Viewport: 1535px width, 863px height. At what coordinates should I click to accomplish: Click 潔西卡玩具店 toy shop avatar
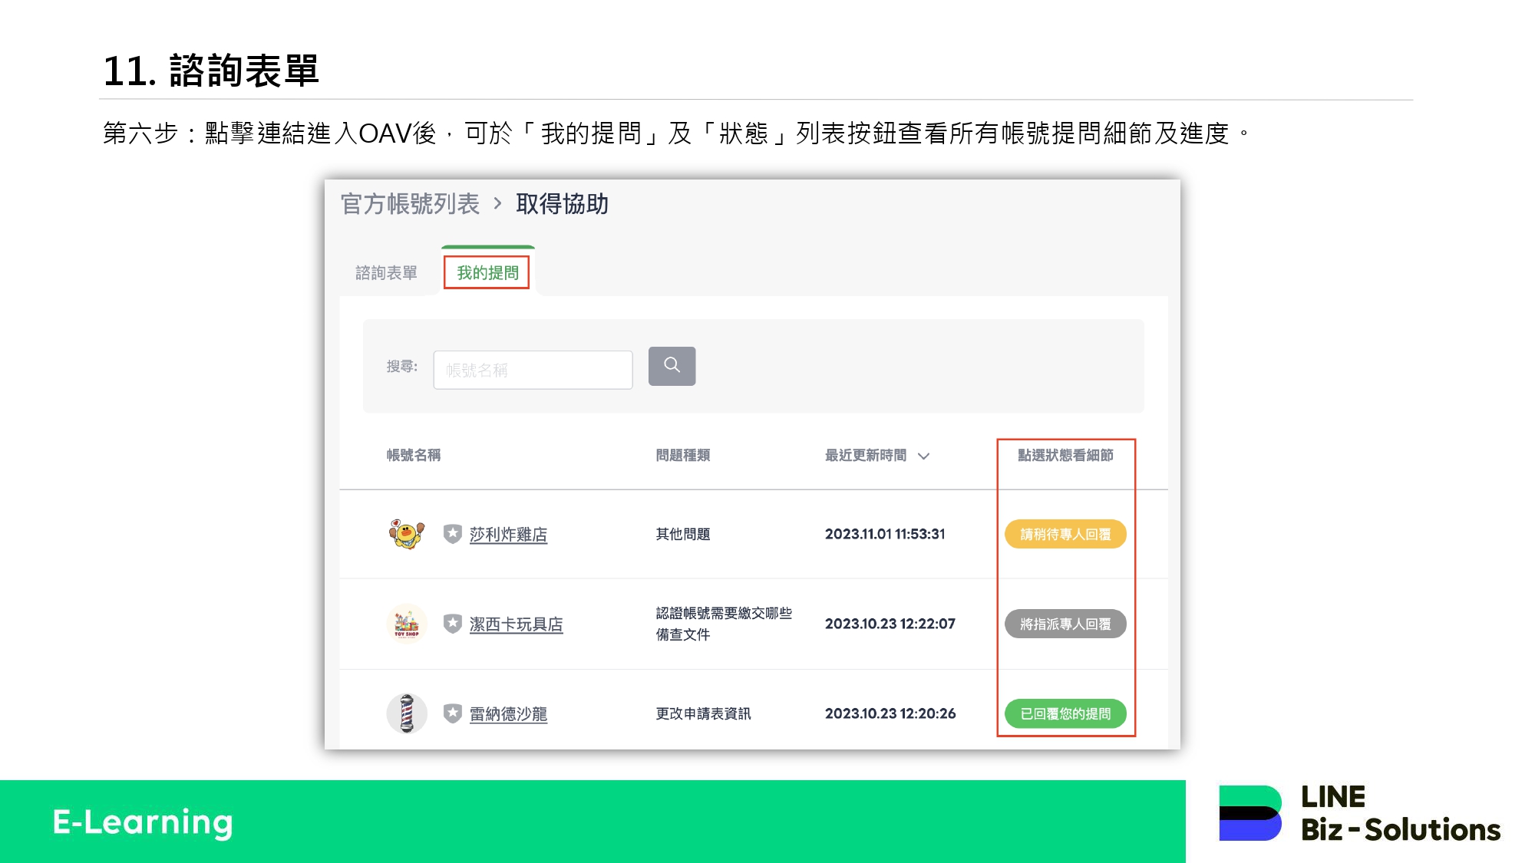(x=406, y=623)
